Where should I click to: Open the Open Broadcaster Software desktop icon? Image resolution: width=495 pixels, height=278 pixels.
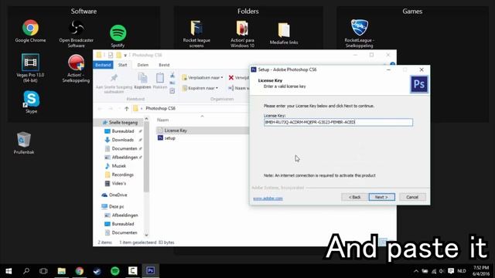tap(76, 33)
